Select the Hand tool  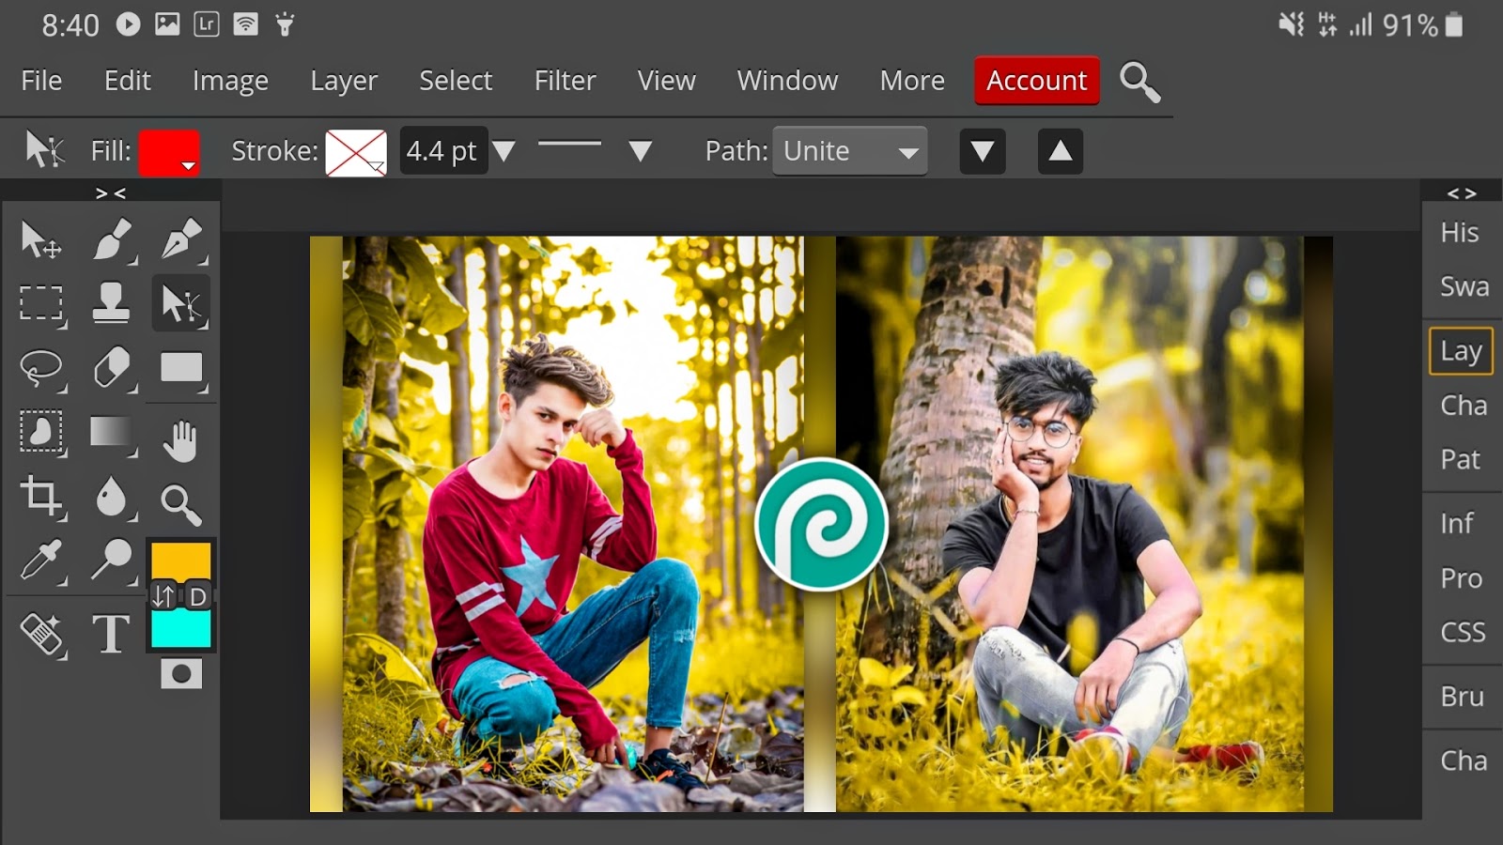point(180,439)
